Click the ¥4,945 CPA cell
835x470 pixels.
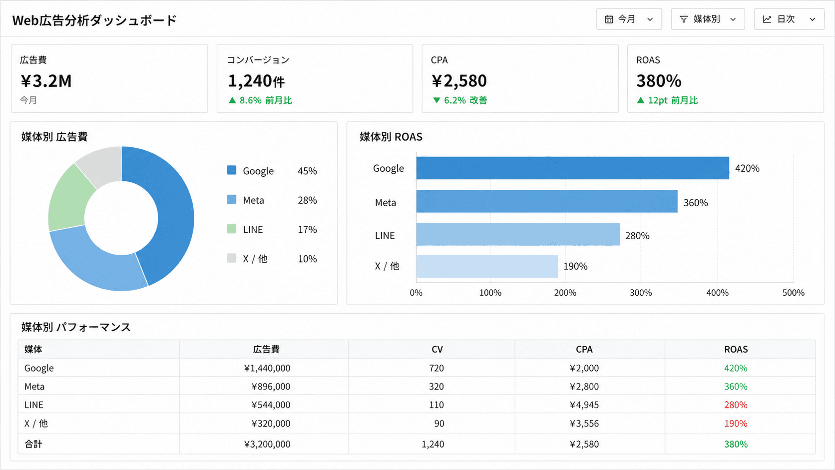[584, 405]
